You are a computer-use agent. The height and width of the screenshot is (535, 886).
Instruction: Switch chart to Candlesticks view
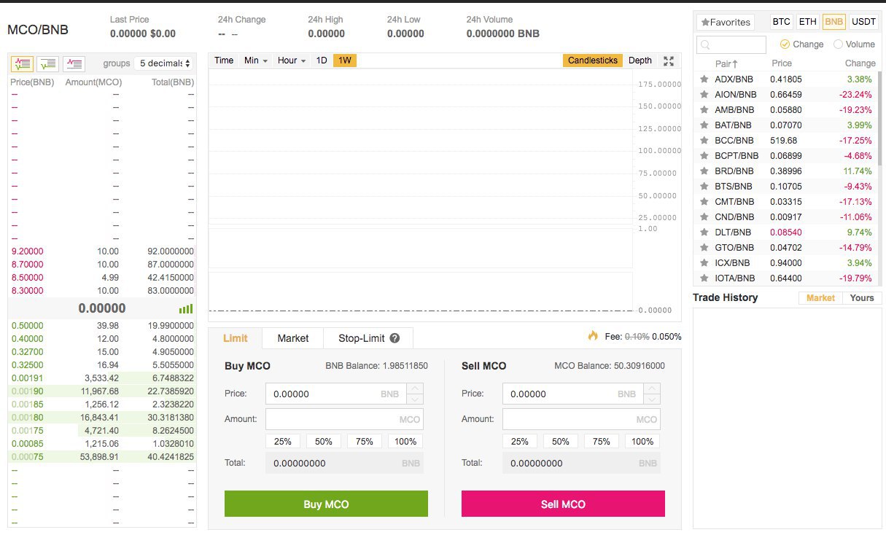[x=593, y=60]
